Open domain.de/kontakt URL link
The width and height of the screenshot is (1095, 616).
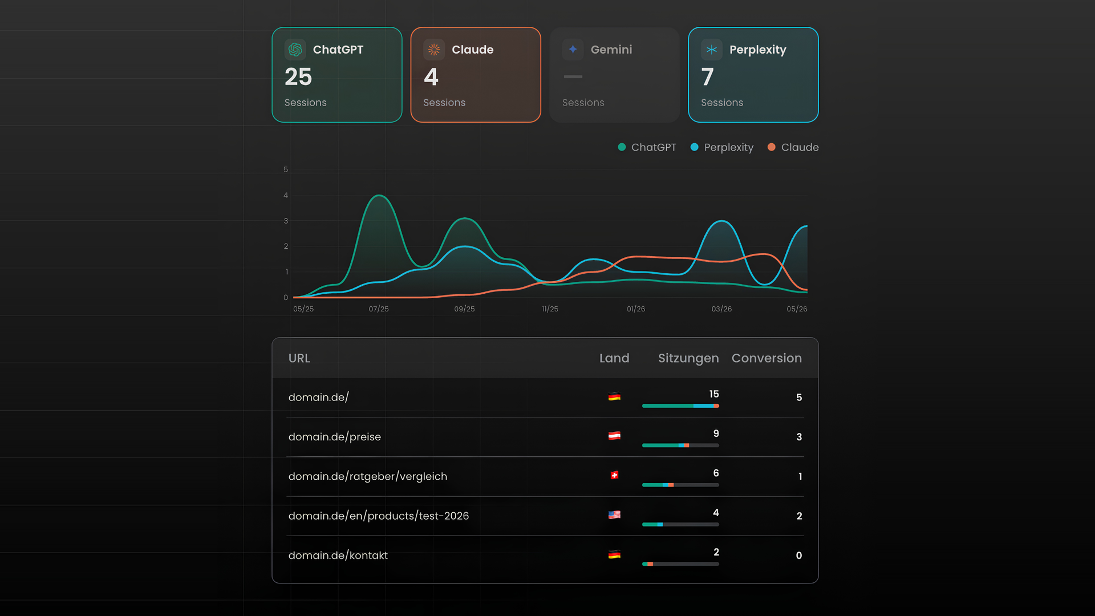(338, 556)
